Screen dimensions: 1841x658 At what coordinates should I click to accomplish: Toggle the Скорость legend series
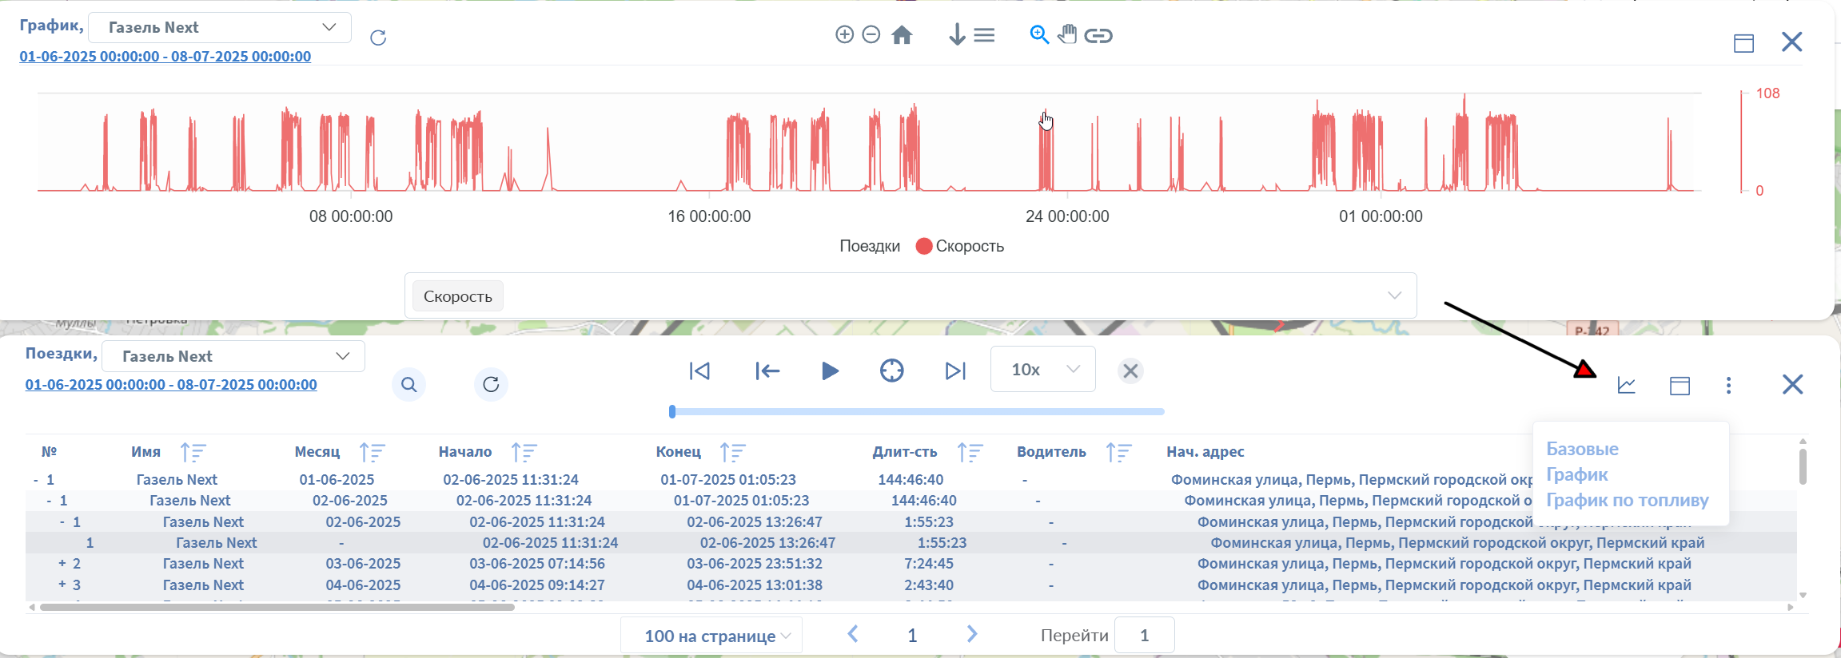click(x=959, y=246)
